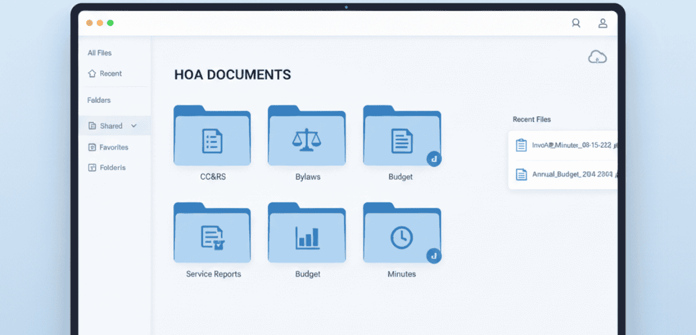
Task: Click the 'Service Reports' folder name label
Action: pyautogui.click(x=213, y=274)
